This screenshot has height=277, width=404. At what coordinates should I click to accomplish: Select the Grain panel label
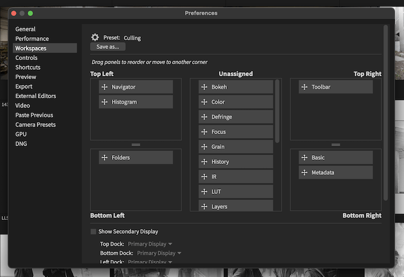click(x=218, y=147)
